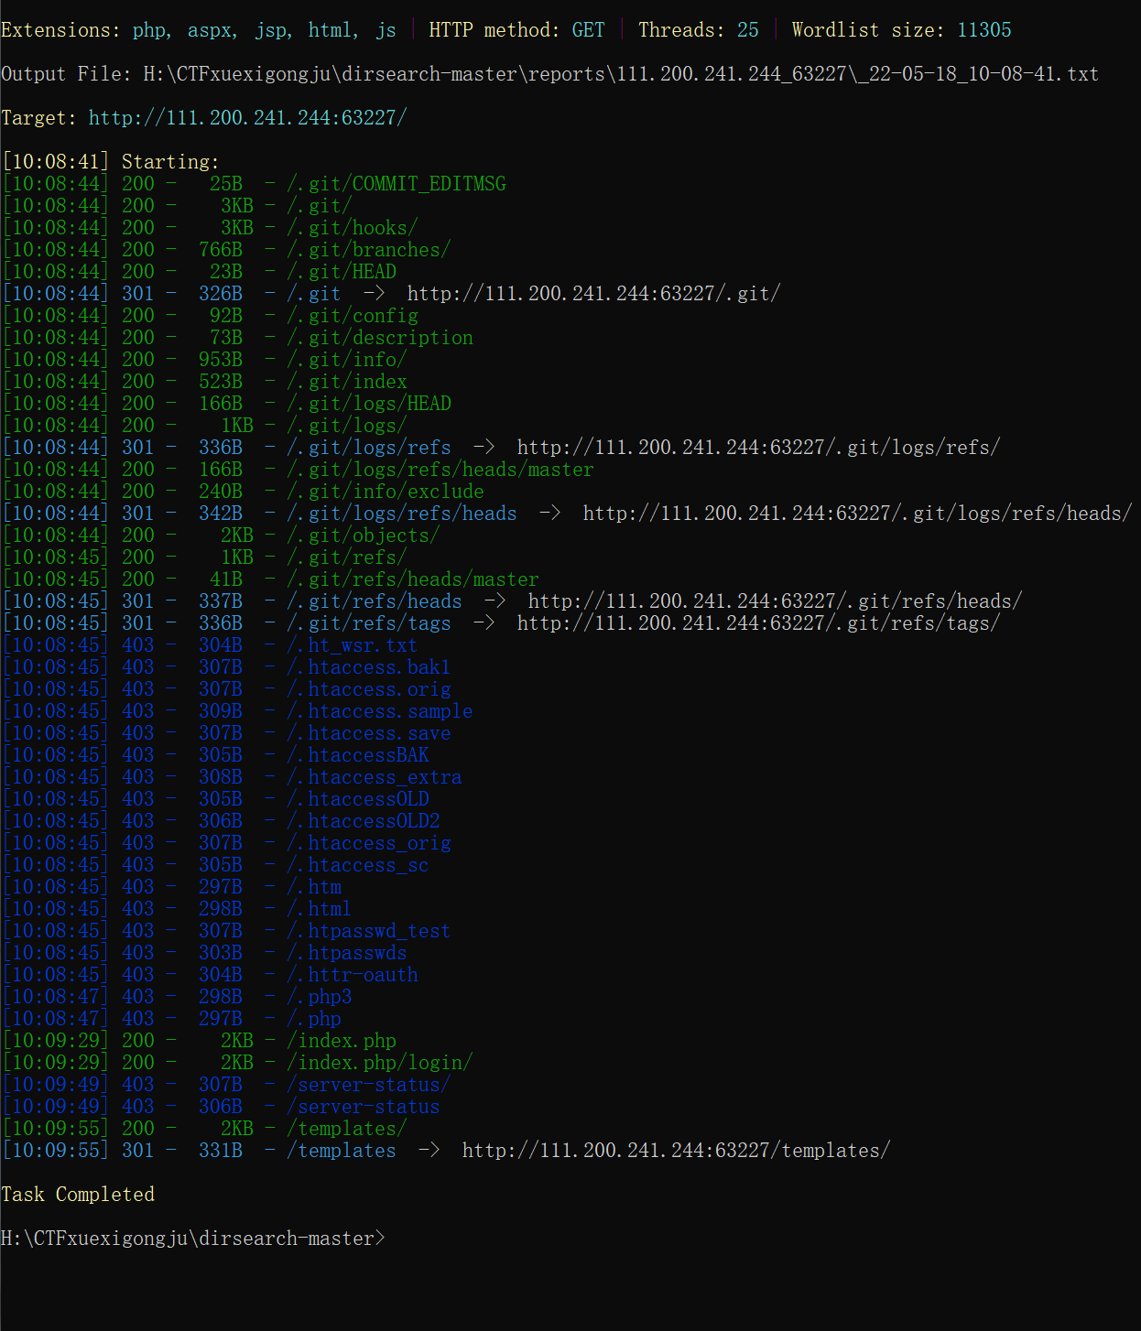Open redirect URL ending /.git/refs/tags/
This screenshot has width=1141, height=1331.
(x=759, y=623)
